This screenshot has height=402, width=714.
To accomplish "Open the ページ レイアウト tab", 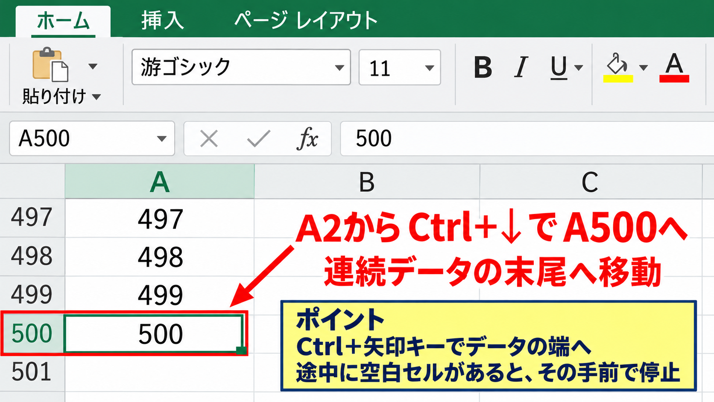I will tap(306, 21).
